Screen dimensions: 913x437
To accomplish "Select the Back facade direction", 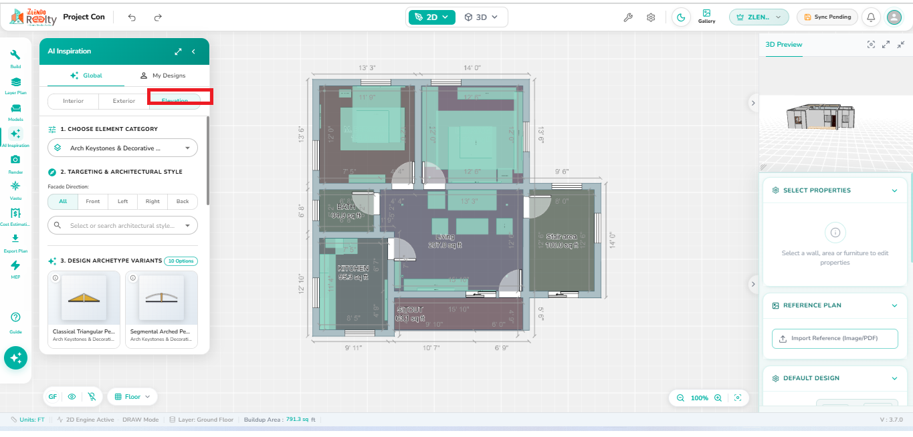I will click(183, 201).
